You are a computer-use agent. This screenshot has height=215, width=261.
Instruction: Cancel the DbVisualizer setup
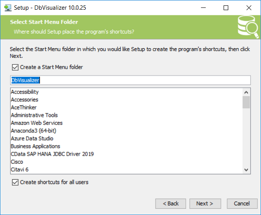242,204
